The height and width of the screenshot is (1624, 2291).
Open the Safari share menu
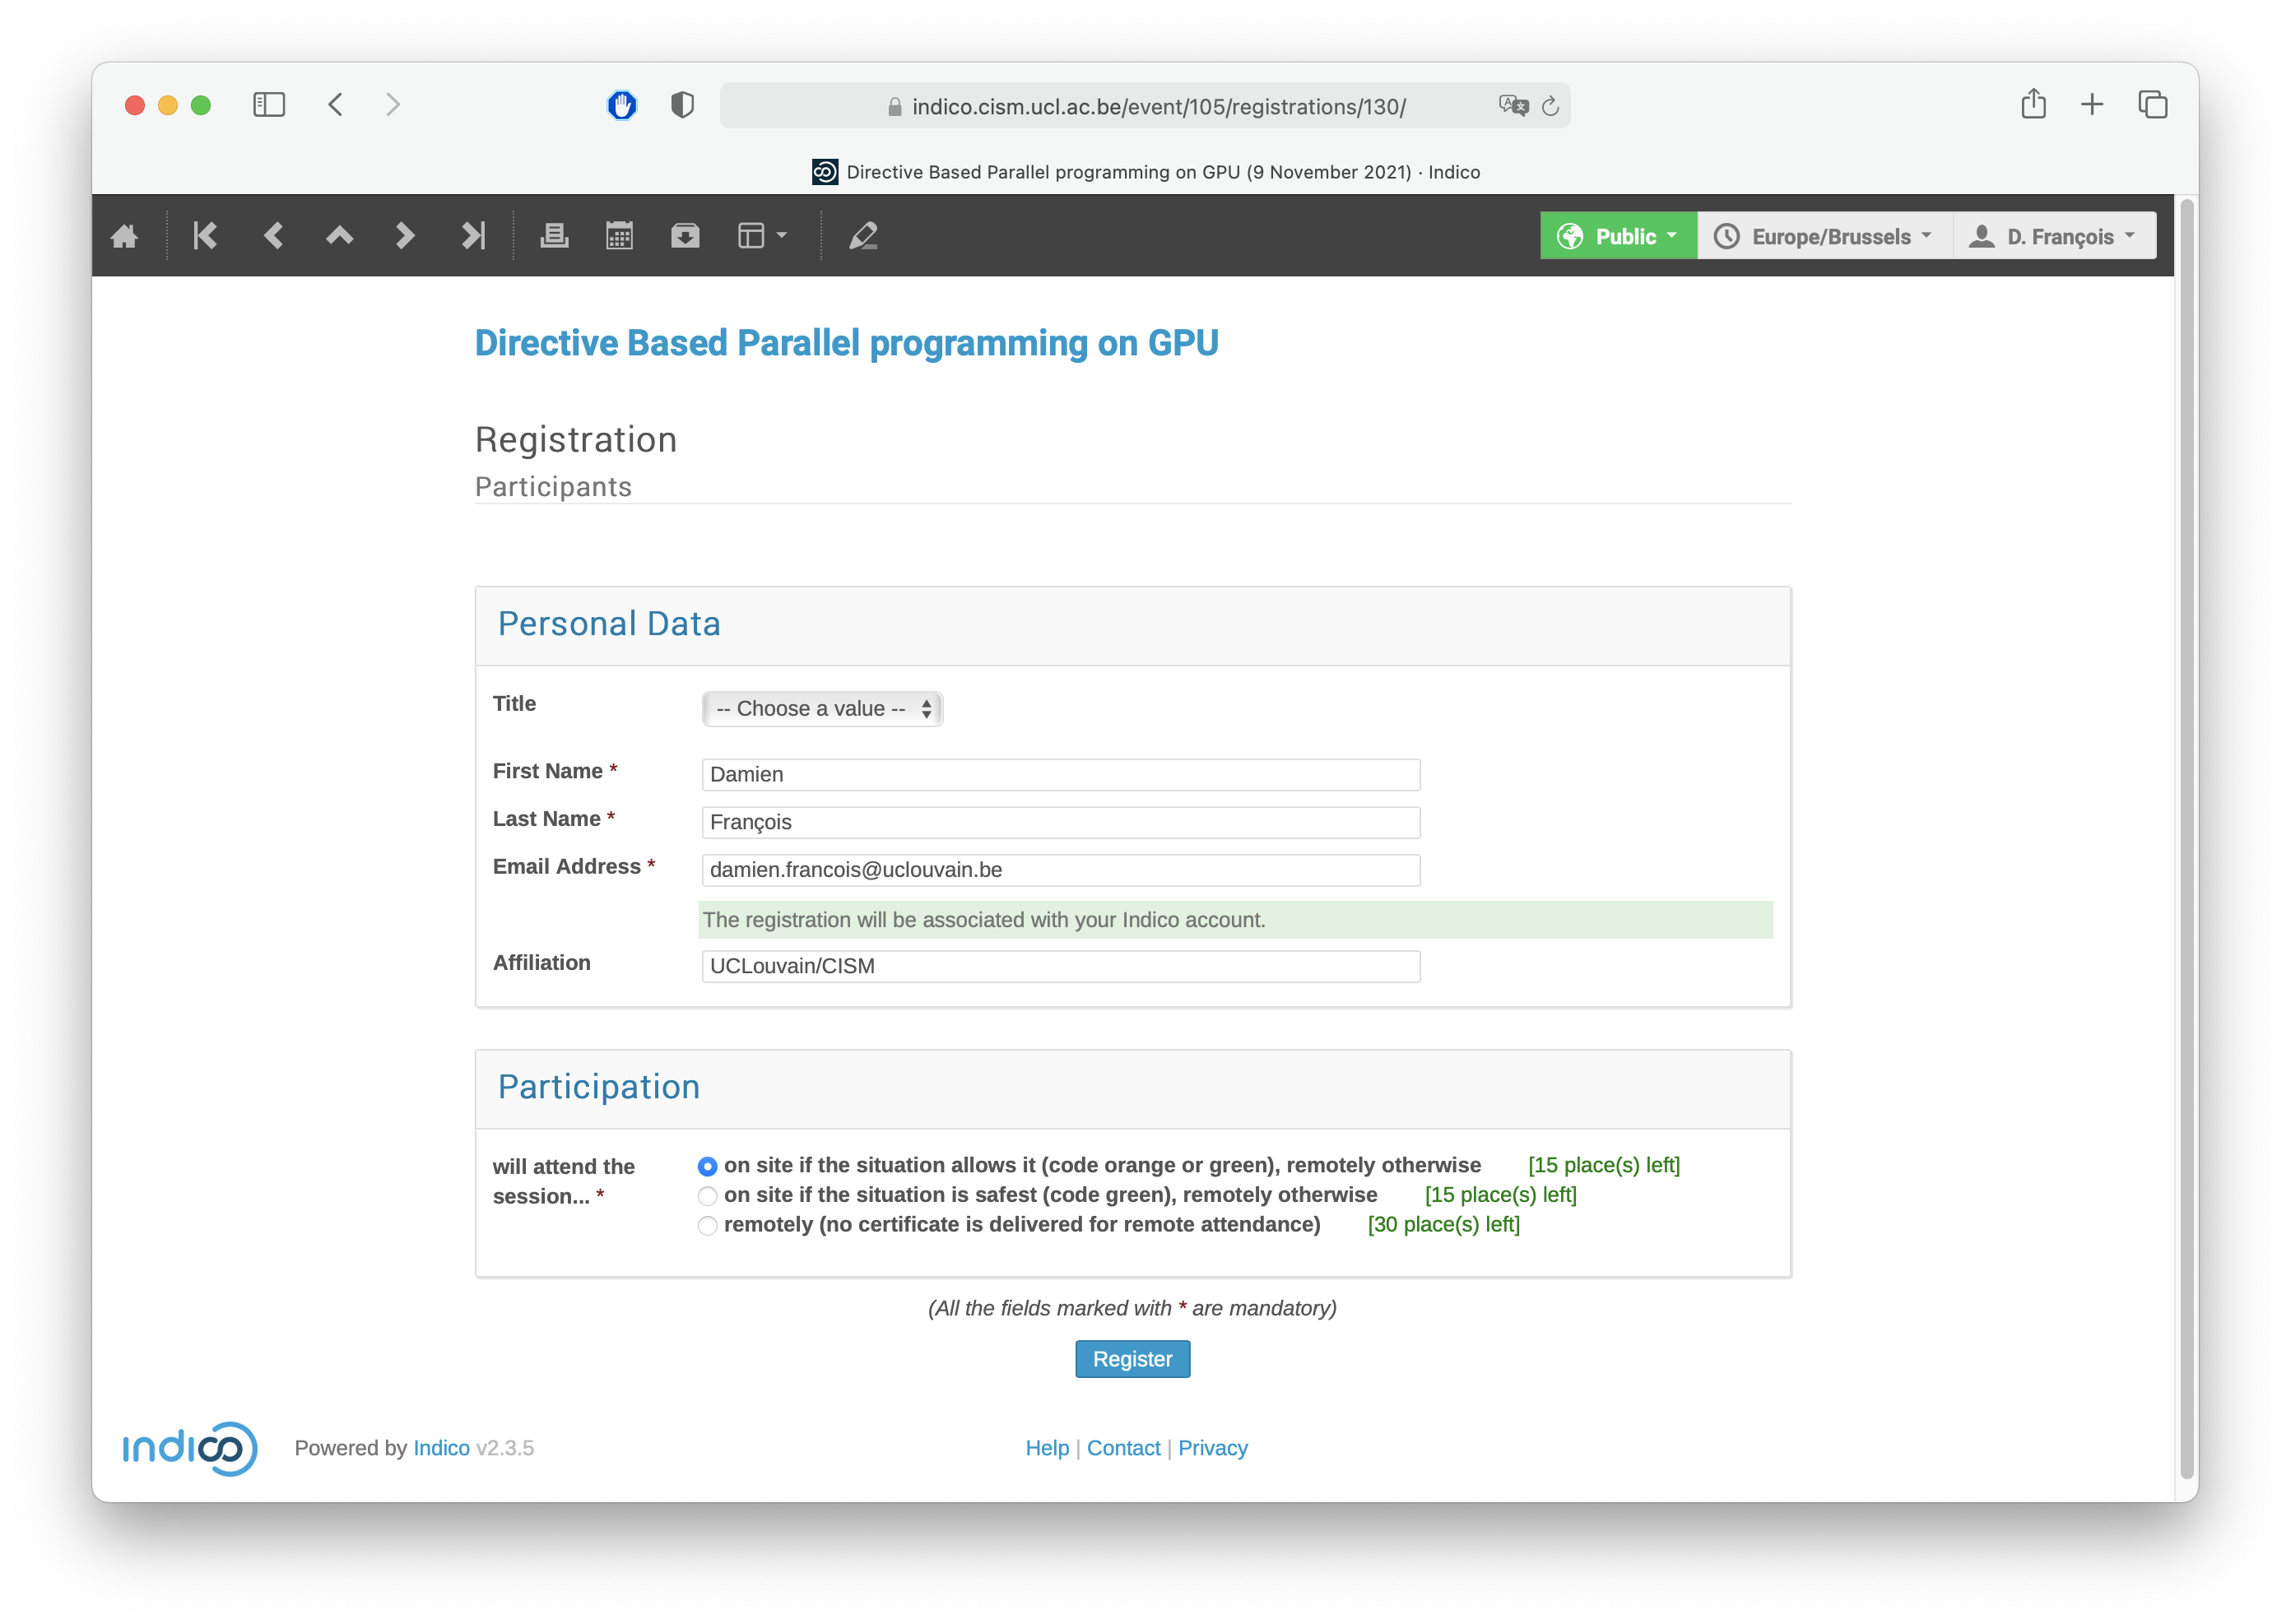[2033, 104]
